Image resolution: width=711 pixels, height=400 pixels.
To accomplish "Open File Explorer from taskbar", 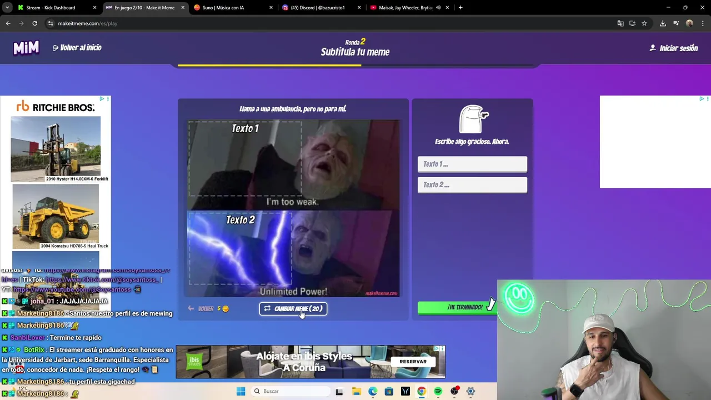I will coord(356,391).
